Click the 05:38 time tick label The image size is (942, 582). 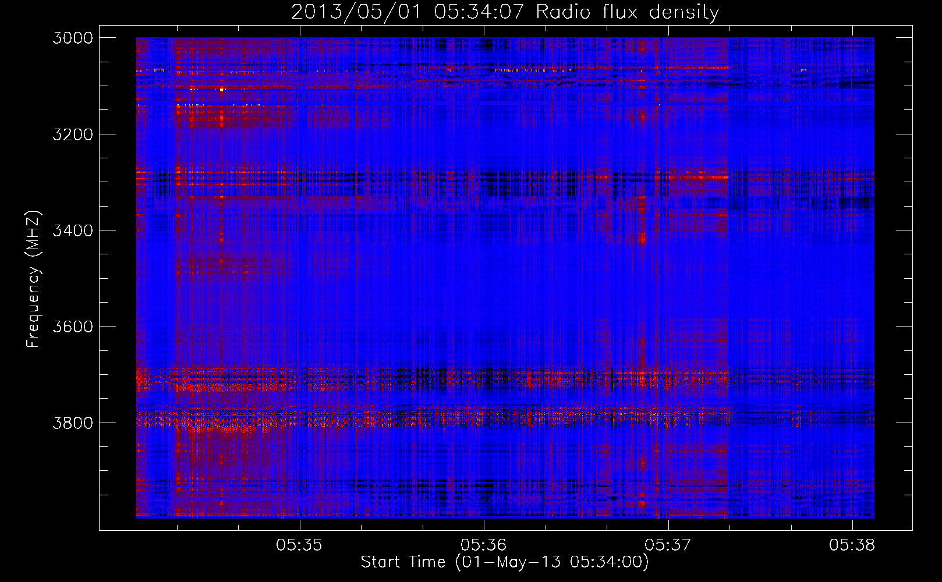[852, 545]
